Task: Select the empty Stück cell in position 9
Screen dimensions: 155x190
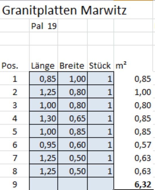Action: [101, 184]
